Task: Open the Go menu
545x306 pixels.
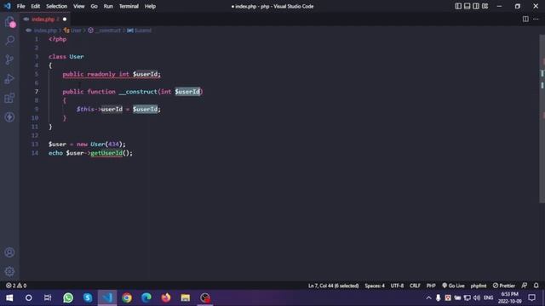Action: pos(94,6)
